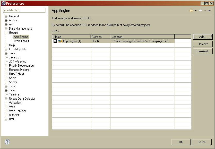Click the help question mark icon
Screen dimensions: 215x149
[x=7, y=142]
